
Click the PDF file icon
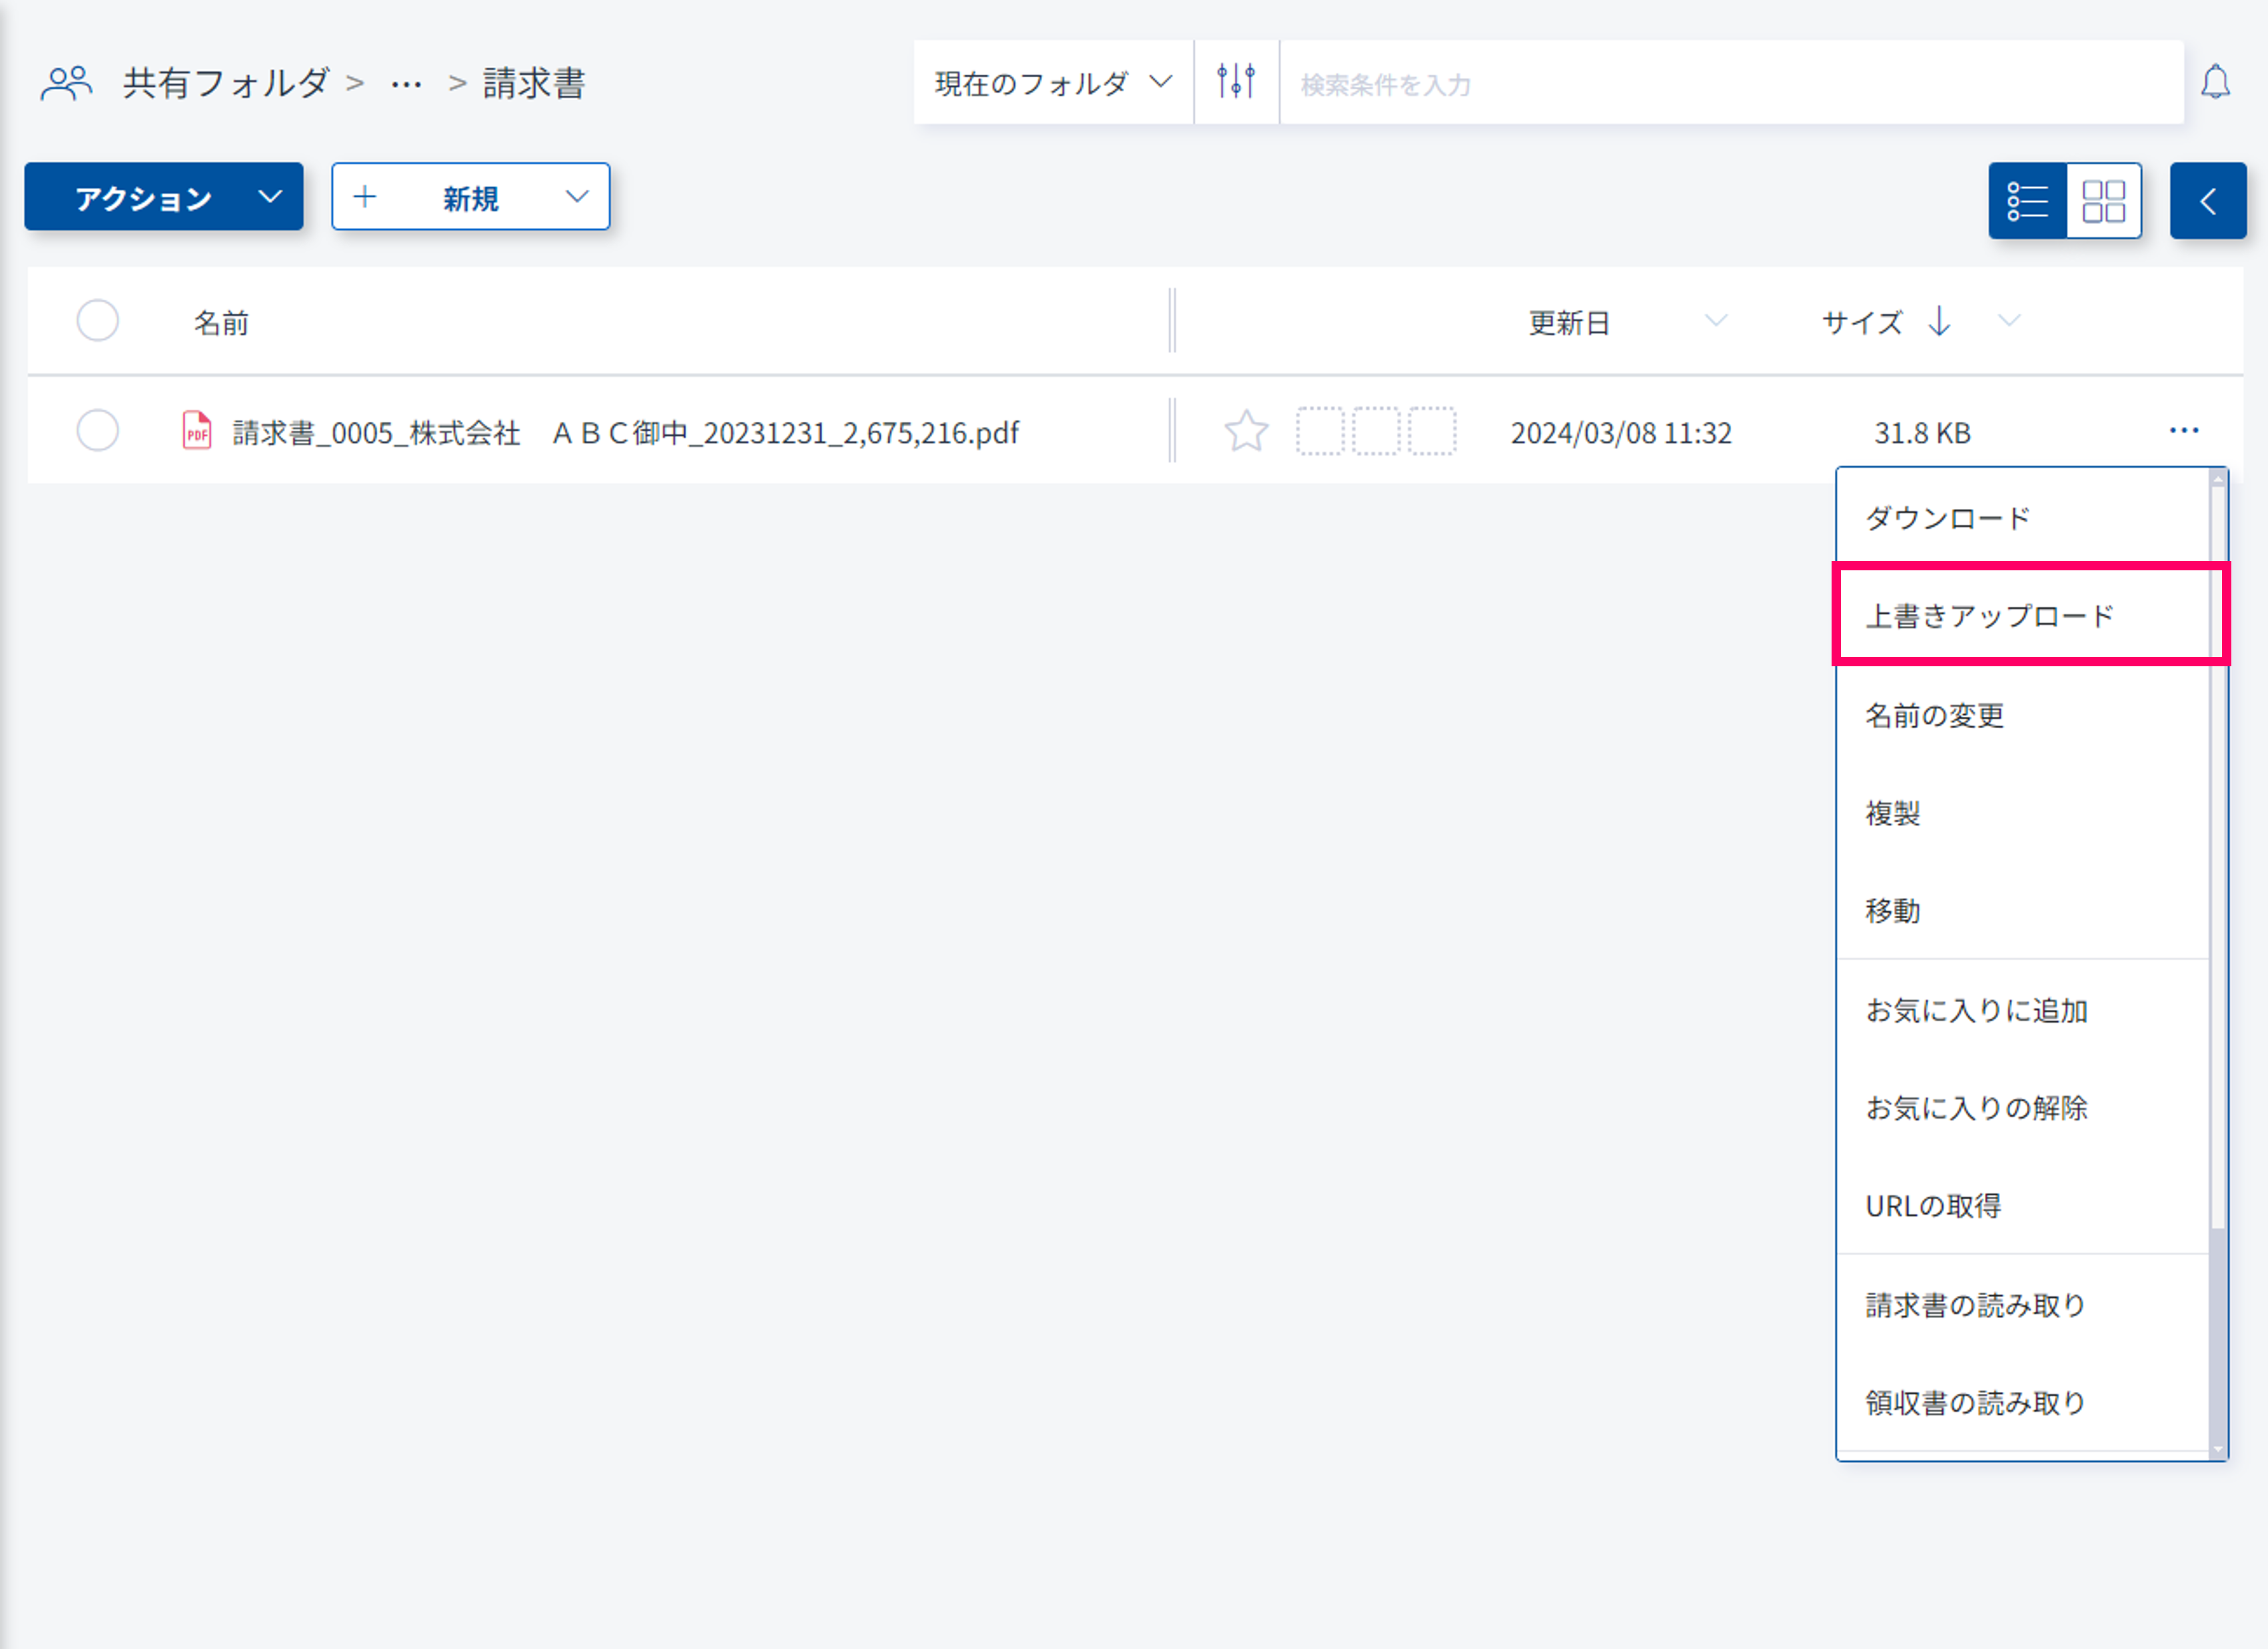coord(197,431)
